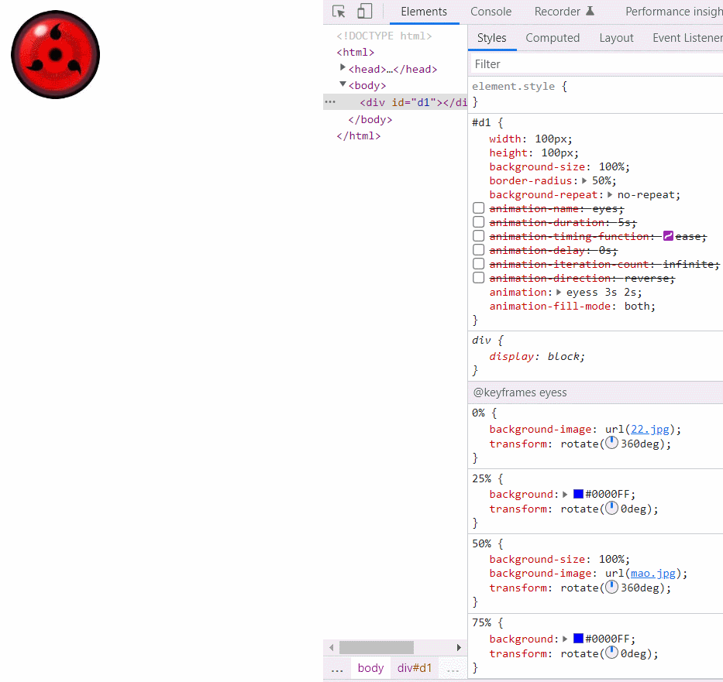Click the DOM tree horizontal scrollbar thumb

point(377,647)
